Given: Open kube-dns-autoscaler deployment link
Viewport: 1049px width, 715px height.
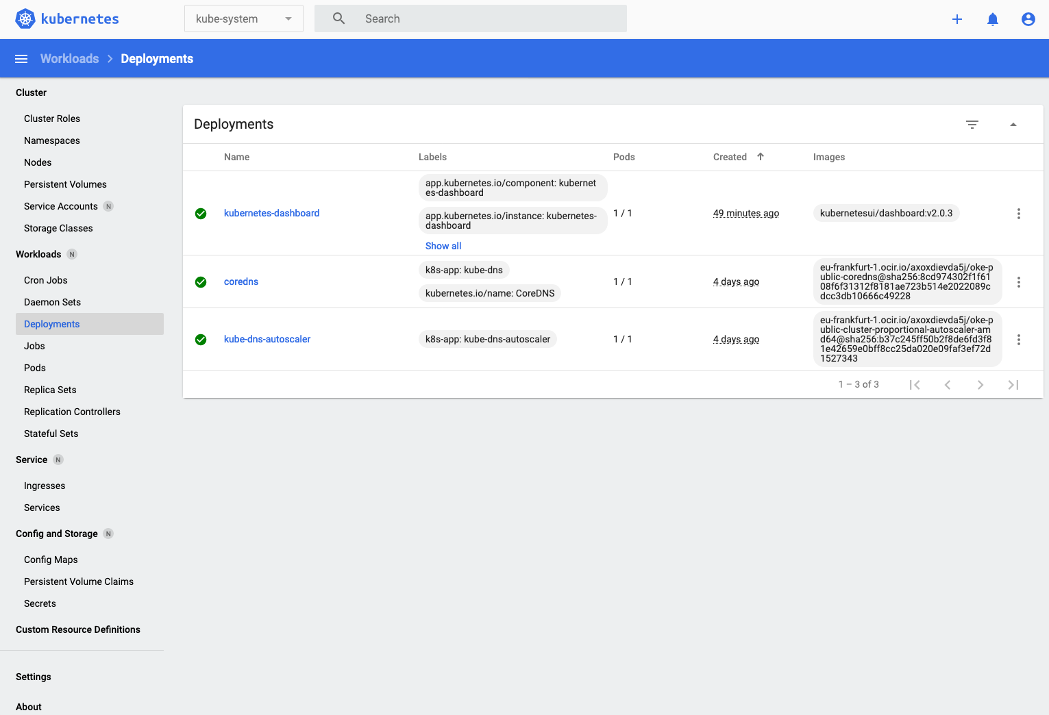Looking at the screenshot, I should (267, 339).
